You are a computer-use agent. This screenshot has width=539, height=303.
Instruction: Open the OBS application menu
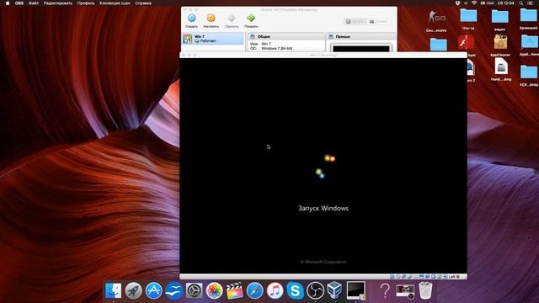pyautogui.click(x=19, y=3)
